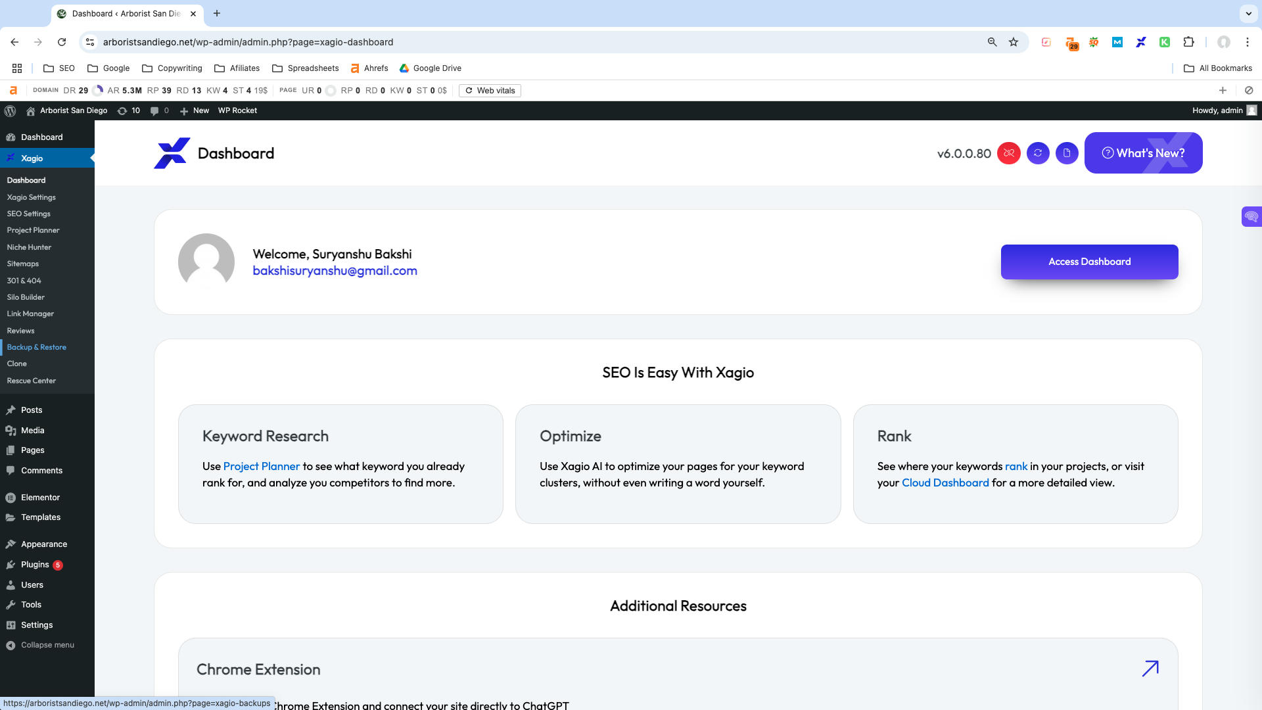Viewport: 1262px width, 710px height.
Task: Collapse the WordPress admin menu
Action: coord(40,645)
